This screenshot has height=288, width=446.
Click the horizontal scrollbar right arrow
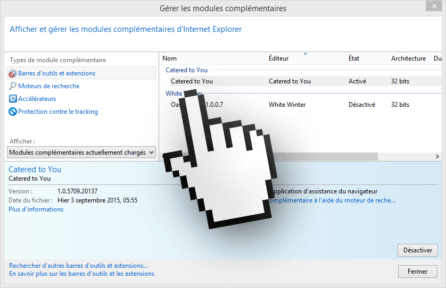pos(437,157)
